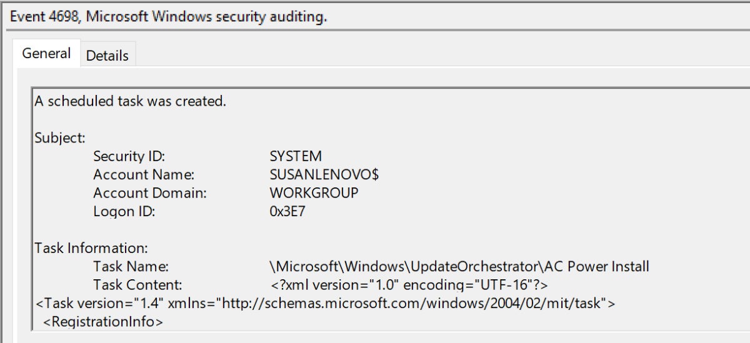Click the Logon ID label
750x343 pixels.
pos(124,211)
